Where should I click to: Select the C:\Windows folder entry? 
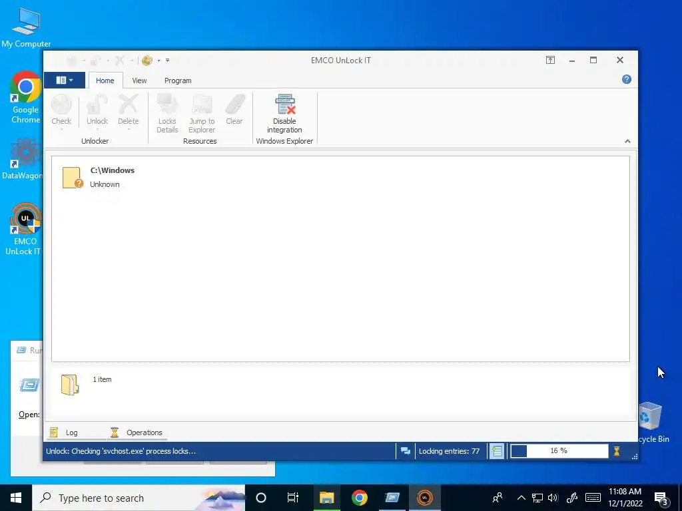(340, 177)
